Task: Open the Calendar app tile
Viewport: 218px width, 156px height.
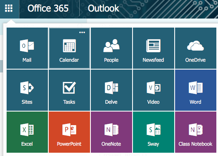Action: [69, 48]
